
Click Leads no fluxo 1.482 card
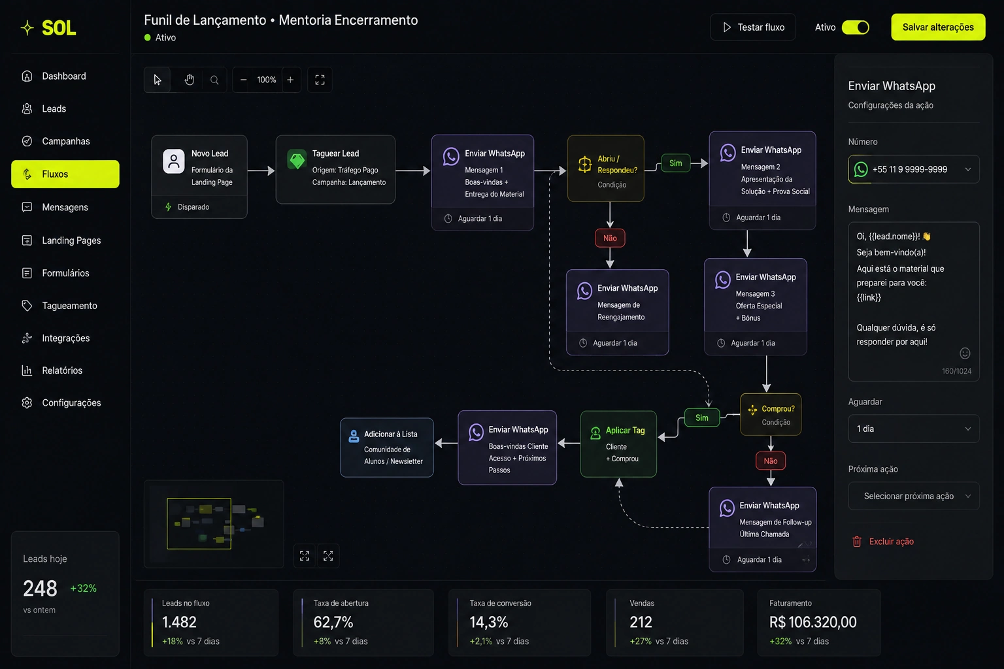pos(211,623)
